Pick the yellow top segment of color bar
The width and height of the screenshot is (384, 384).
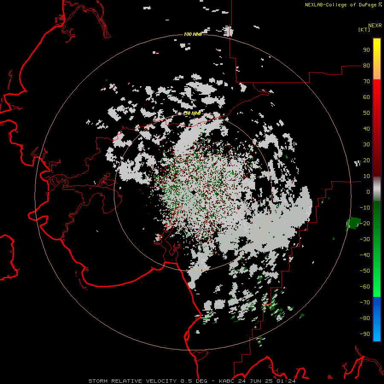tap(377, 59)
